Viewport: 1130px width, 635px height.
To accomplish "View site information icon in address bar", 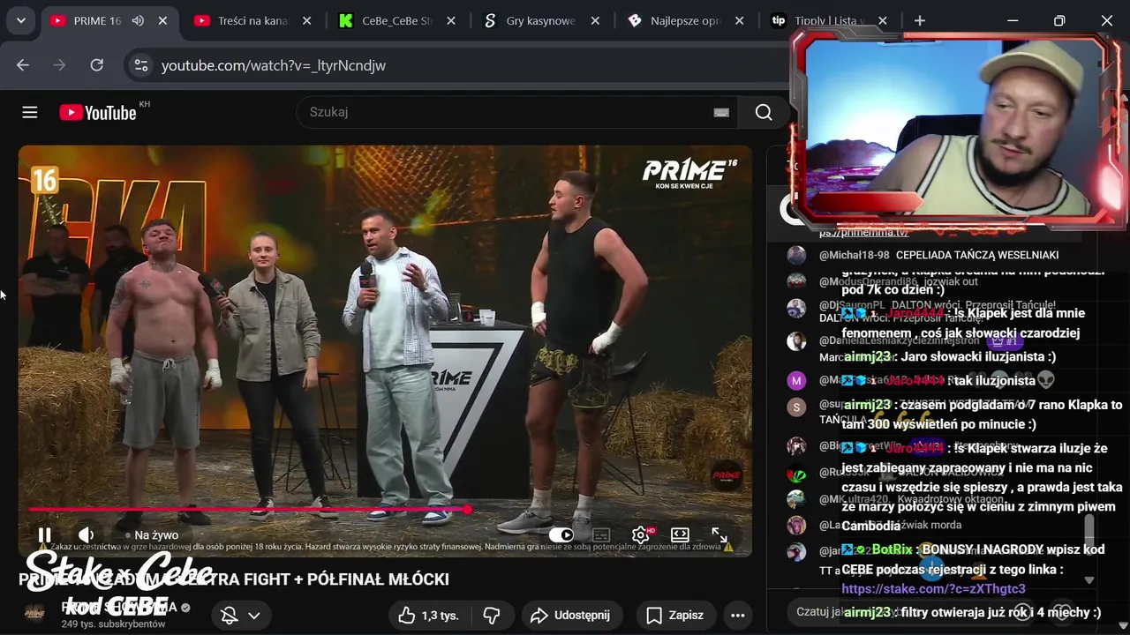I will click(139, 65).
